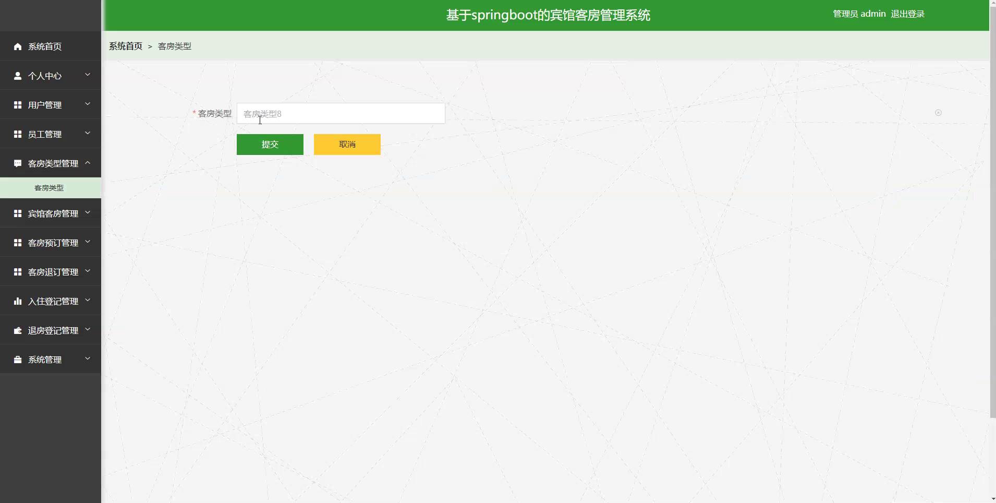Viewport: 996px width, 503px height.
Task: Expand the 宾馆客房管理 chevron
Action: (x=88, y=212)
